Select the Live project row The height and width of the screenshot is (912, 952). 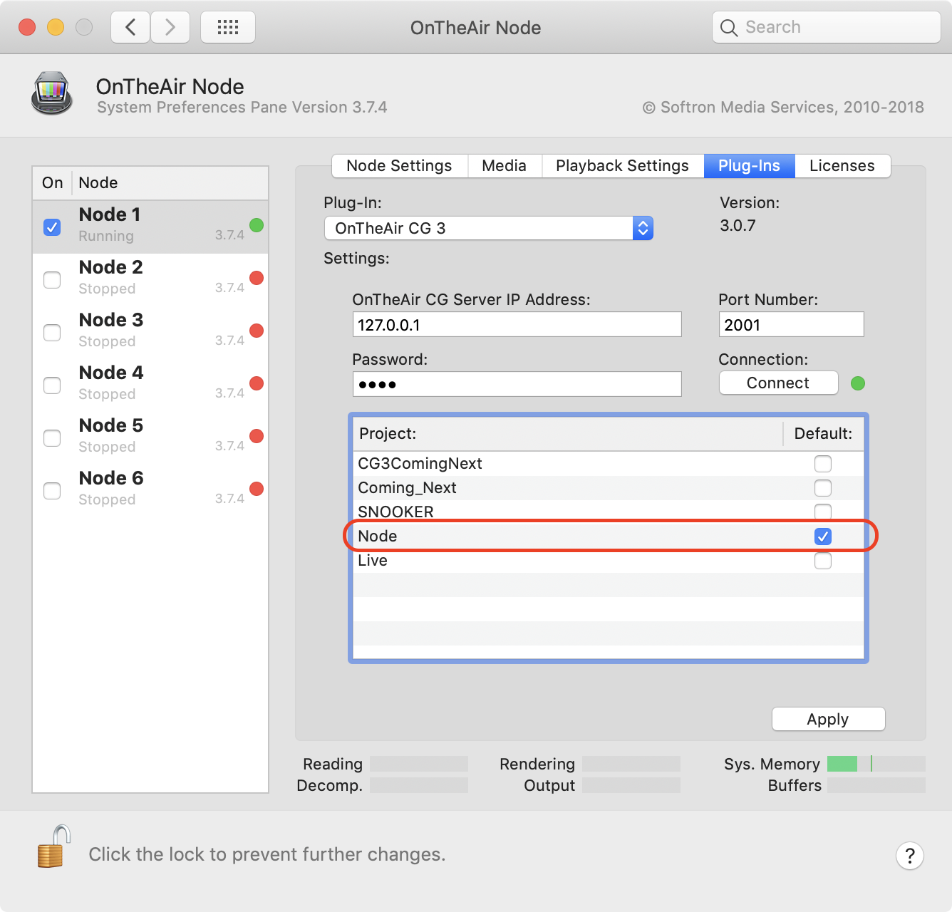pyautogui.click(x=609, y=561)
